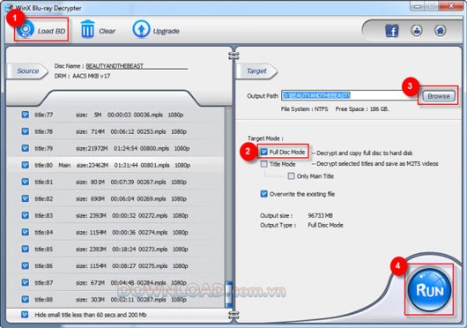Click the WinX app icon in title bar

pyautogui.click(x=10, y=8)
